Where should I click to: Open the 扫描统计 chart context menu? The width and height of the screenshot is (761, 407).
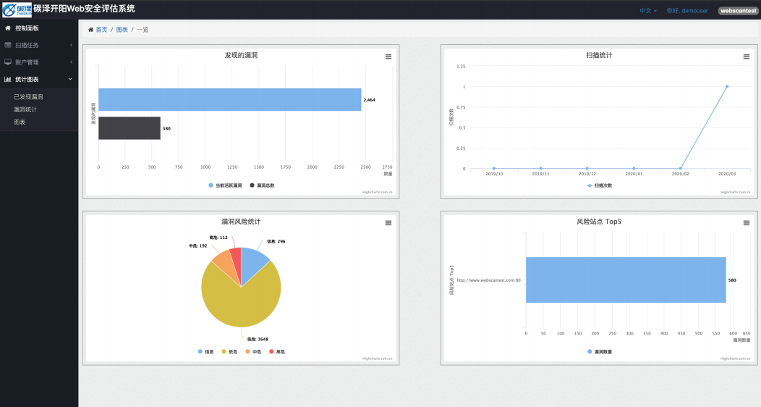click(x=747, y=56)
